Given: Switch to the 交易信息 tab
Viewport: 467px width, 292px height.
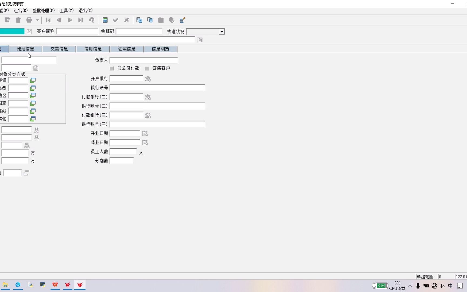Looking at the screenshot, I should click(x=59, y=49).
